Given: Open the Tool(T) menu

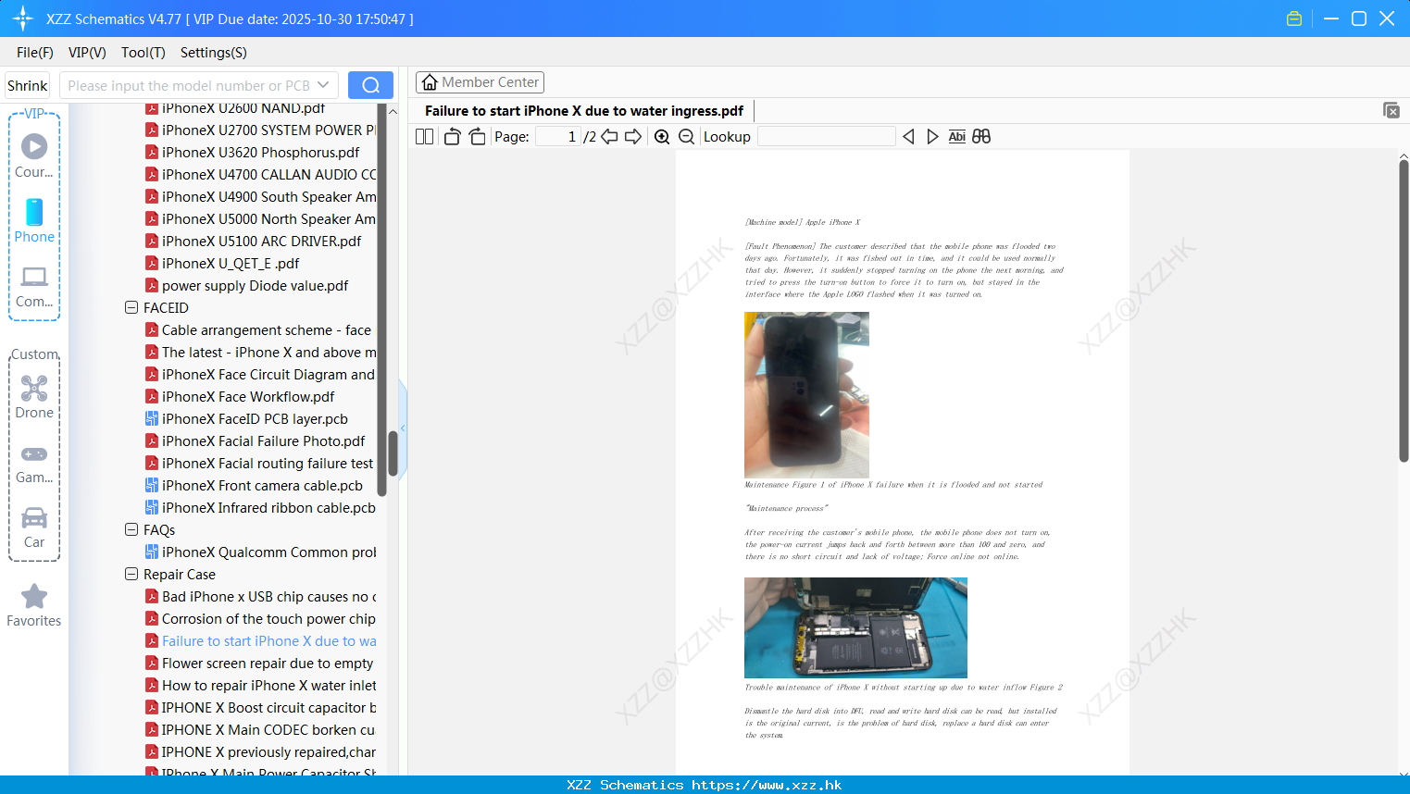Looking at the screenshot, I should 143,53.
